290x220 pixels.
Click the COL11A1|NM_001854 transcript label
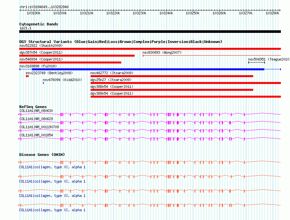click(x=36, y=135)
